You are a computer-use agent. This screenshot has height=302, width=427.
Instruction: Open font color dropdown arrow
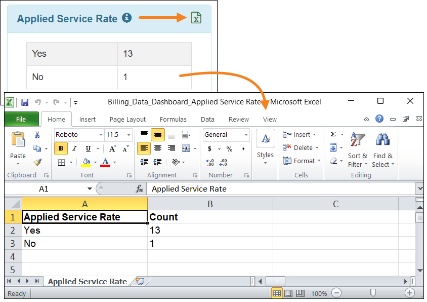pos(115,162)
